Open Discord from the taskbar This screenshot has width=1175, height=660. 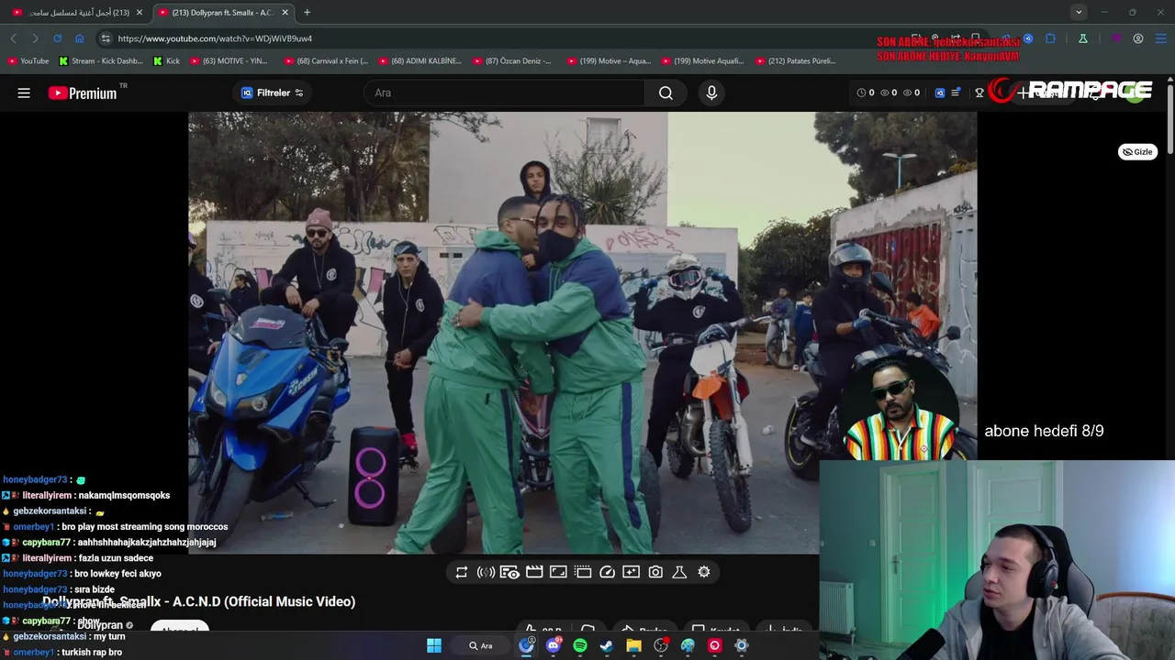554,645
